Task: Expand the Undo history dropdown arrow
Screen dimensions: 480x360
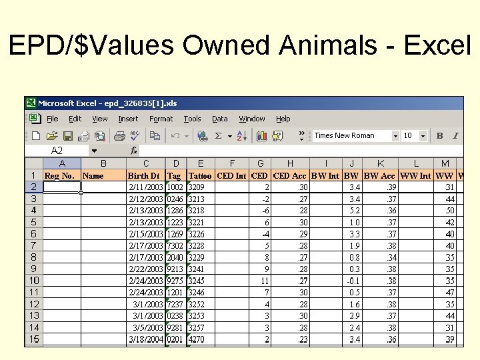Action: (187, 136)
